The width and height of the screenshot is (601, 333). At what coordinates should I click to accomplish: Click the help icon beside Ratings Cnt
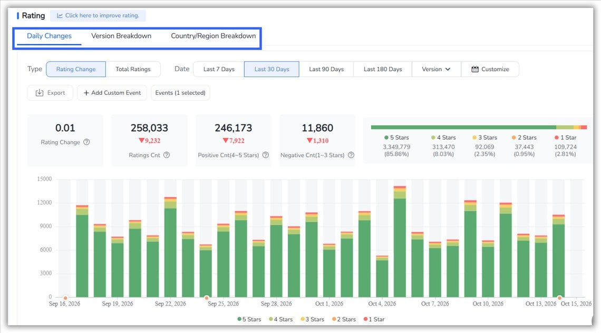pyautogui.click(x=167, y=155)
